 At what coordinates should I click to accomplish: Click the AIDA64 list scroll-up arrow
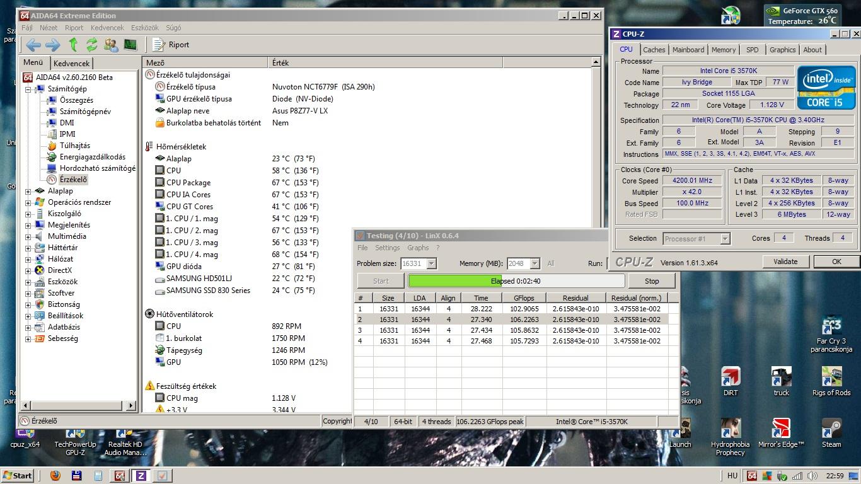[596, 62]
